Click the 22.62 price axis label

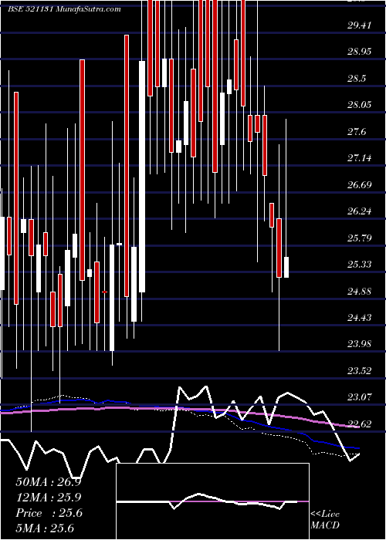pos(360,424)
